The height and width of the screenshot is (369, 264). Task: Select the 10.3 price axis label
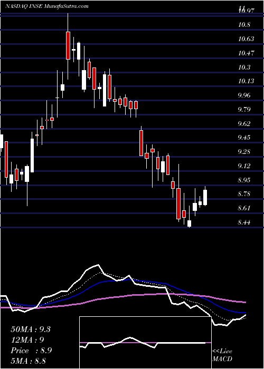point(244,67)
